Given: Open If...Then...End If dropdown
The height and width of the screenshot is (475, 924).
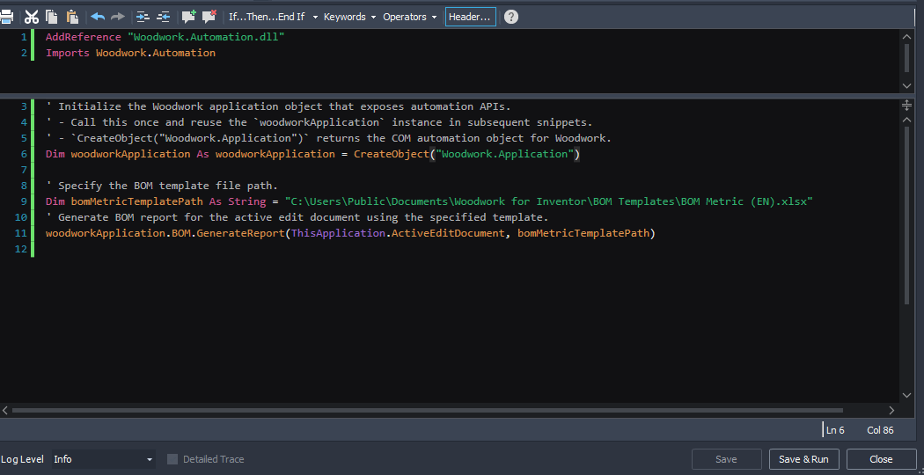Looking at the screenshot, I should (x=273, y=17).
